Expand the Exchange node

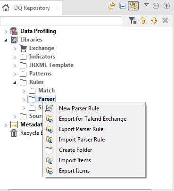point(15,49)
